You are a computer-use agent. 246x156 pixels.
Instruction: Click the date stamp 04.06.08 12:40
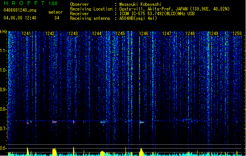pyautogui.click(x=20, y=18)
